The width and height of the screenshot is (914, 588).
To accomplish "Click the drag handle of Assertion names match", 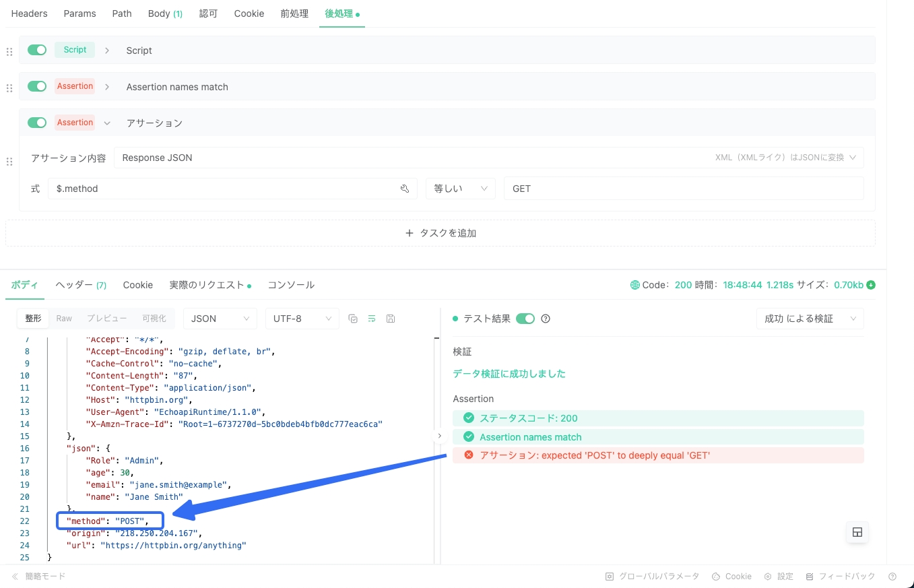I will [x=9, y=88].
